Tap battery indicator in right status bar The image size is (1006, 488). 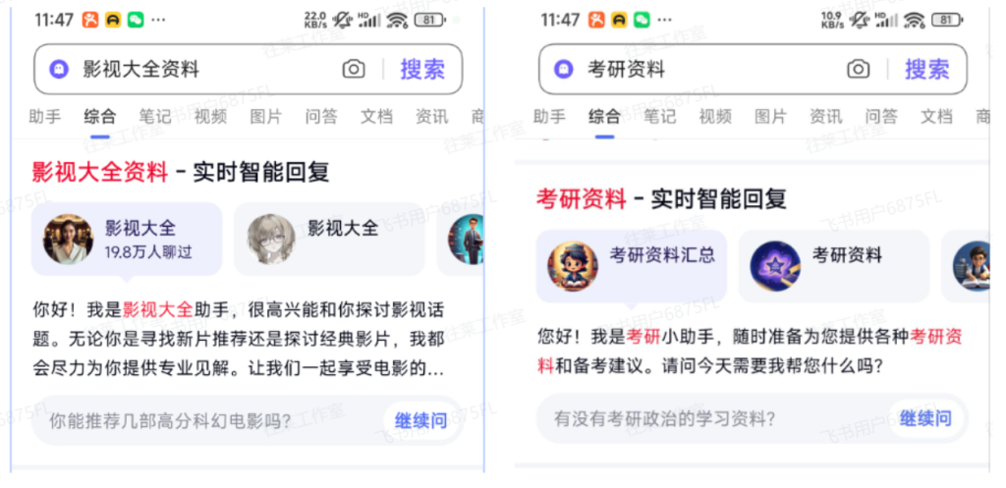pyautogui.click(x=946, y=20)
